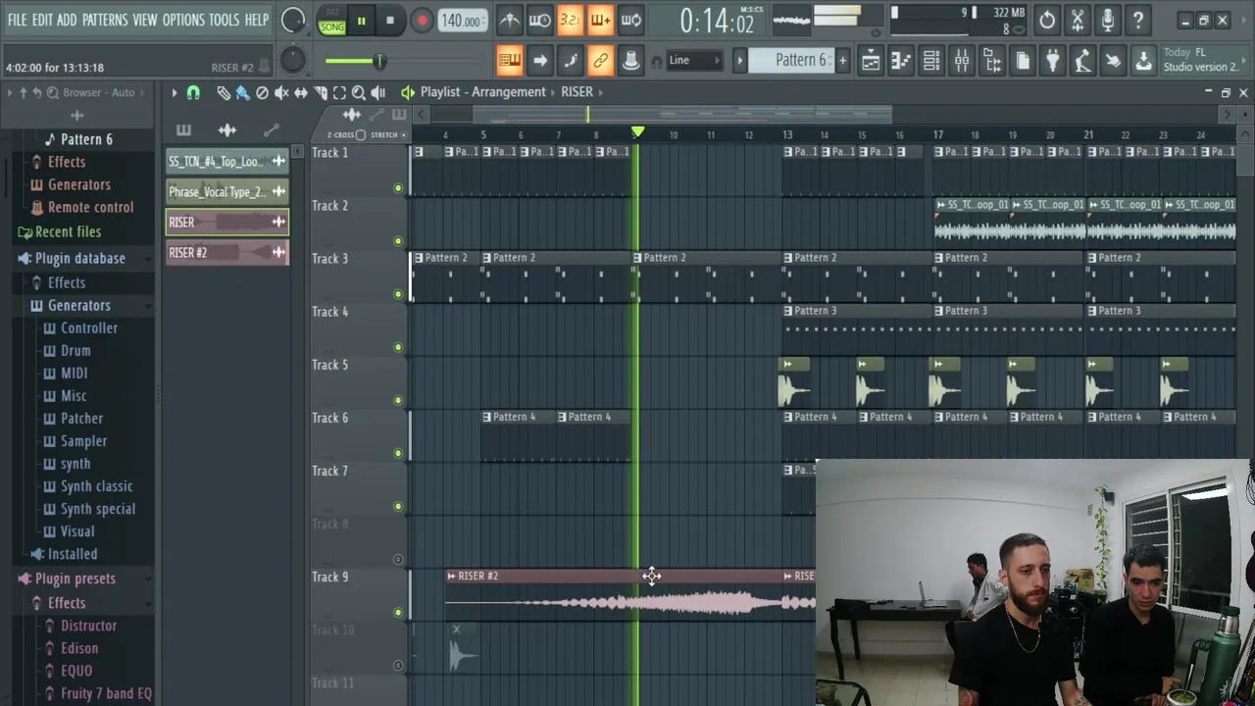The image size is (1255, 706).
Task: Select the playlist Playback speaker tool
Action: (x=377, y=92)
